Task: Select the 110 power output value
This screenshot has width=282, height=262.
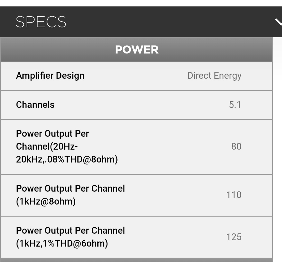Action: [234, 195]
